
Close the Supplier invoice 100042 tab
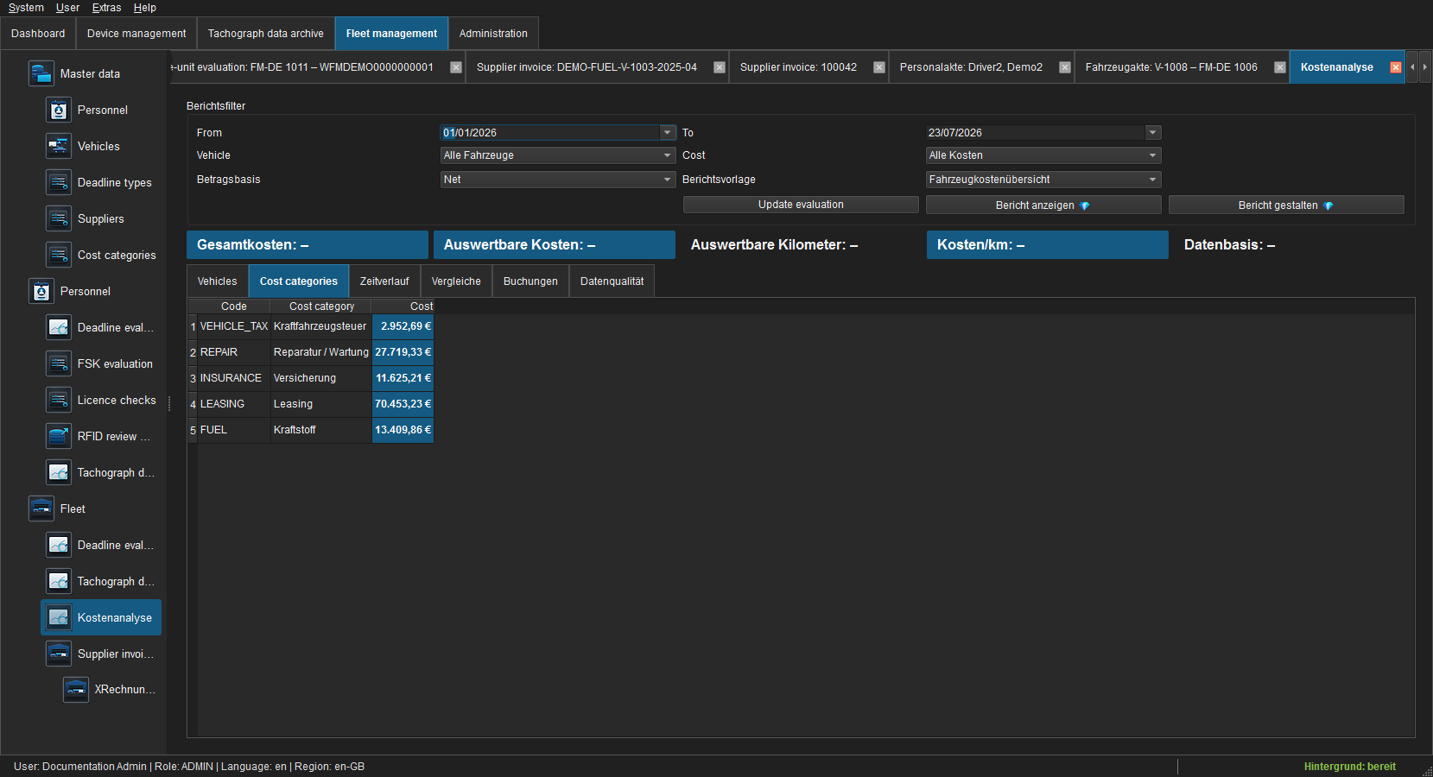(879, 67)
